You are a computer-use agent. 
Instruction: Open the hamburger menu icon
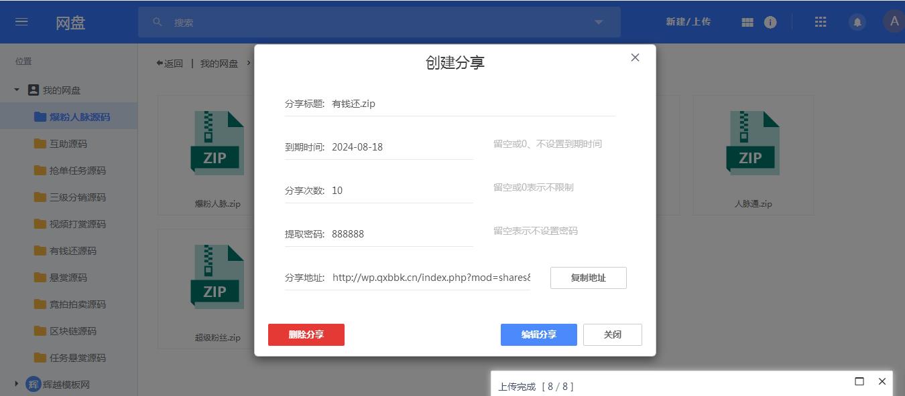(21, 22)
